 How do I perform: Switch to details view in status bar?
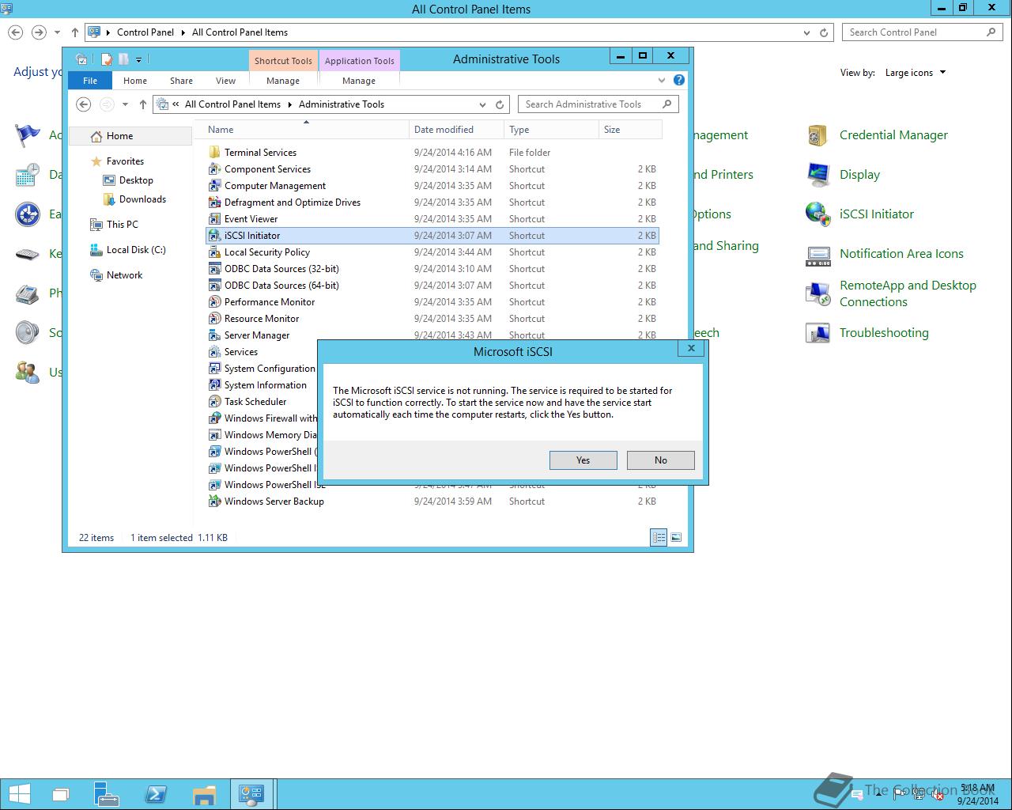(659, 538)
